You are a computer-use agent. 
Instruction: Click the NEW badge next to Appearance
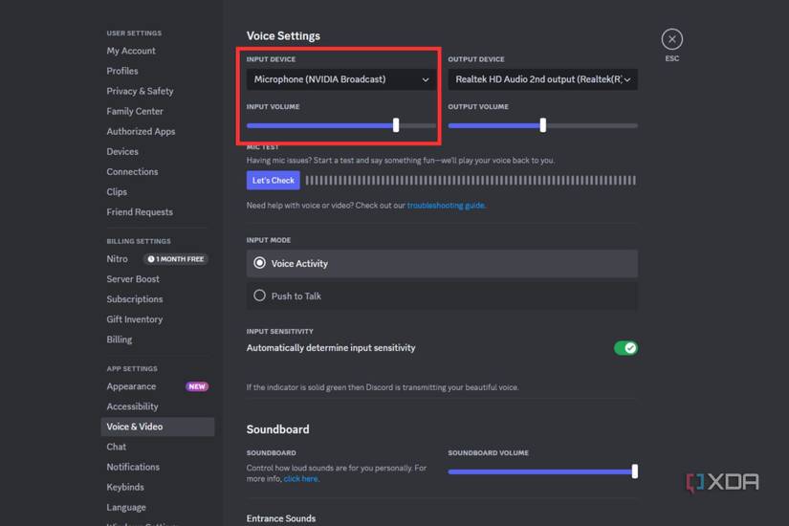(x=197, y=386)
